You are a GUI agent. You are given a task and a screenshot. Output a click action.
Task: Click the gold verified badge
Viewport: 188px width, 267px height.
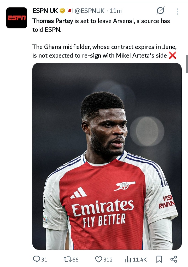62,11
